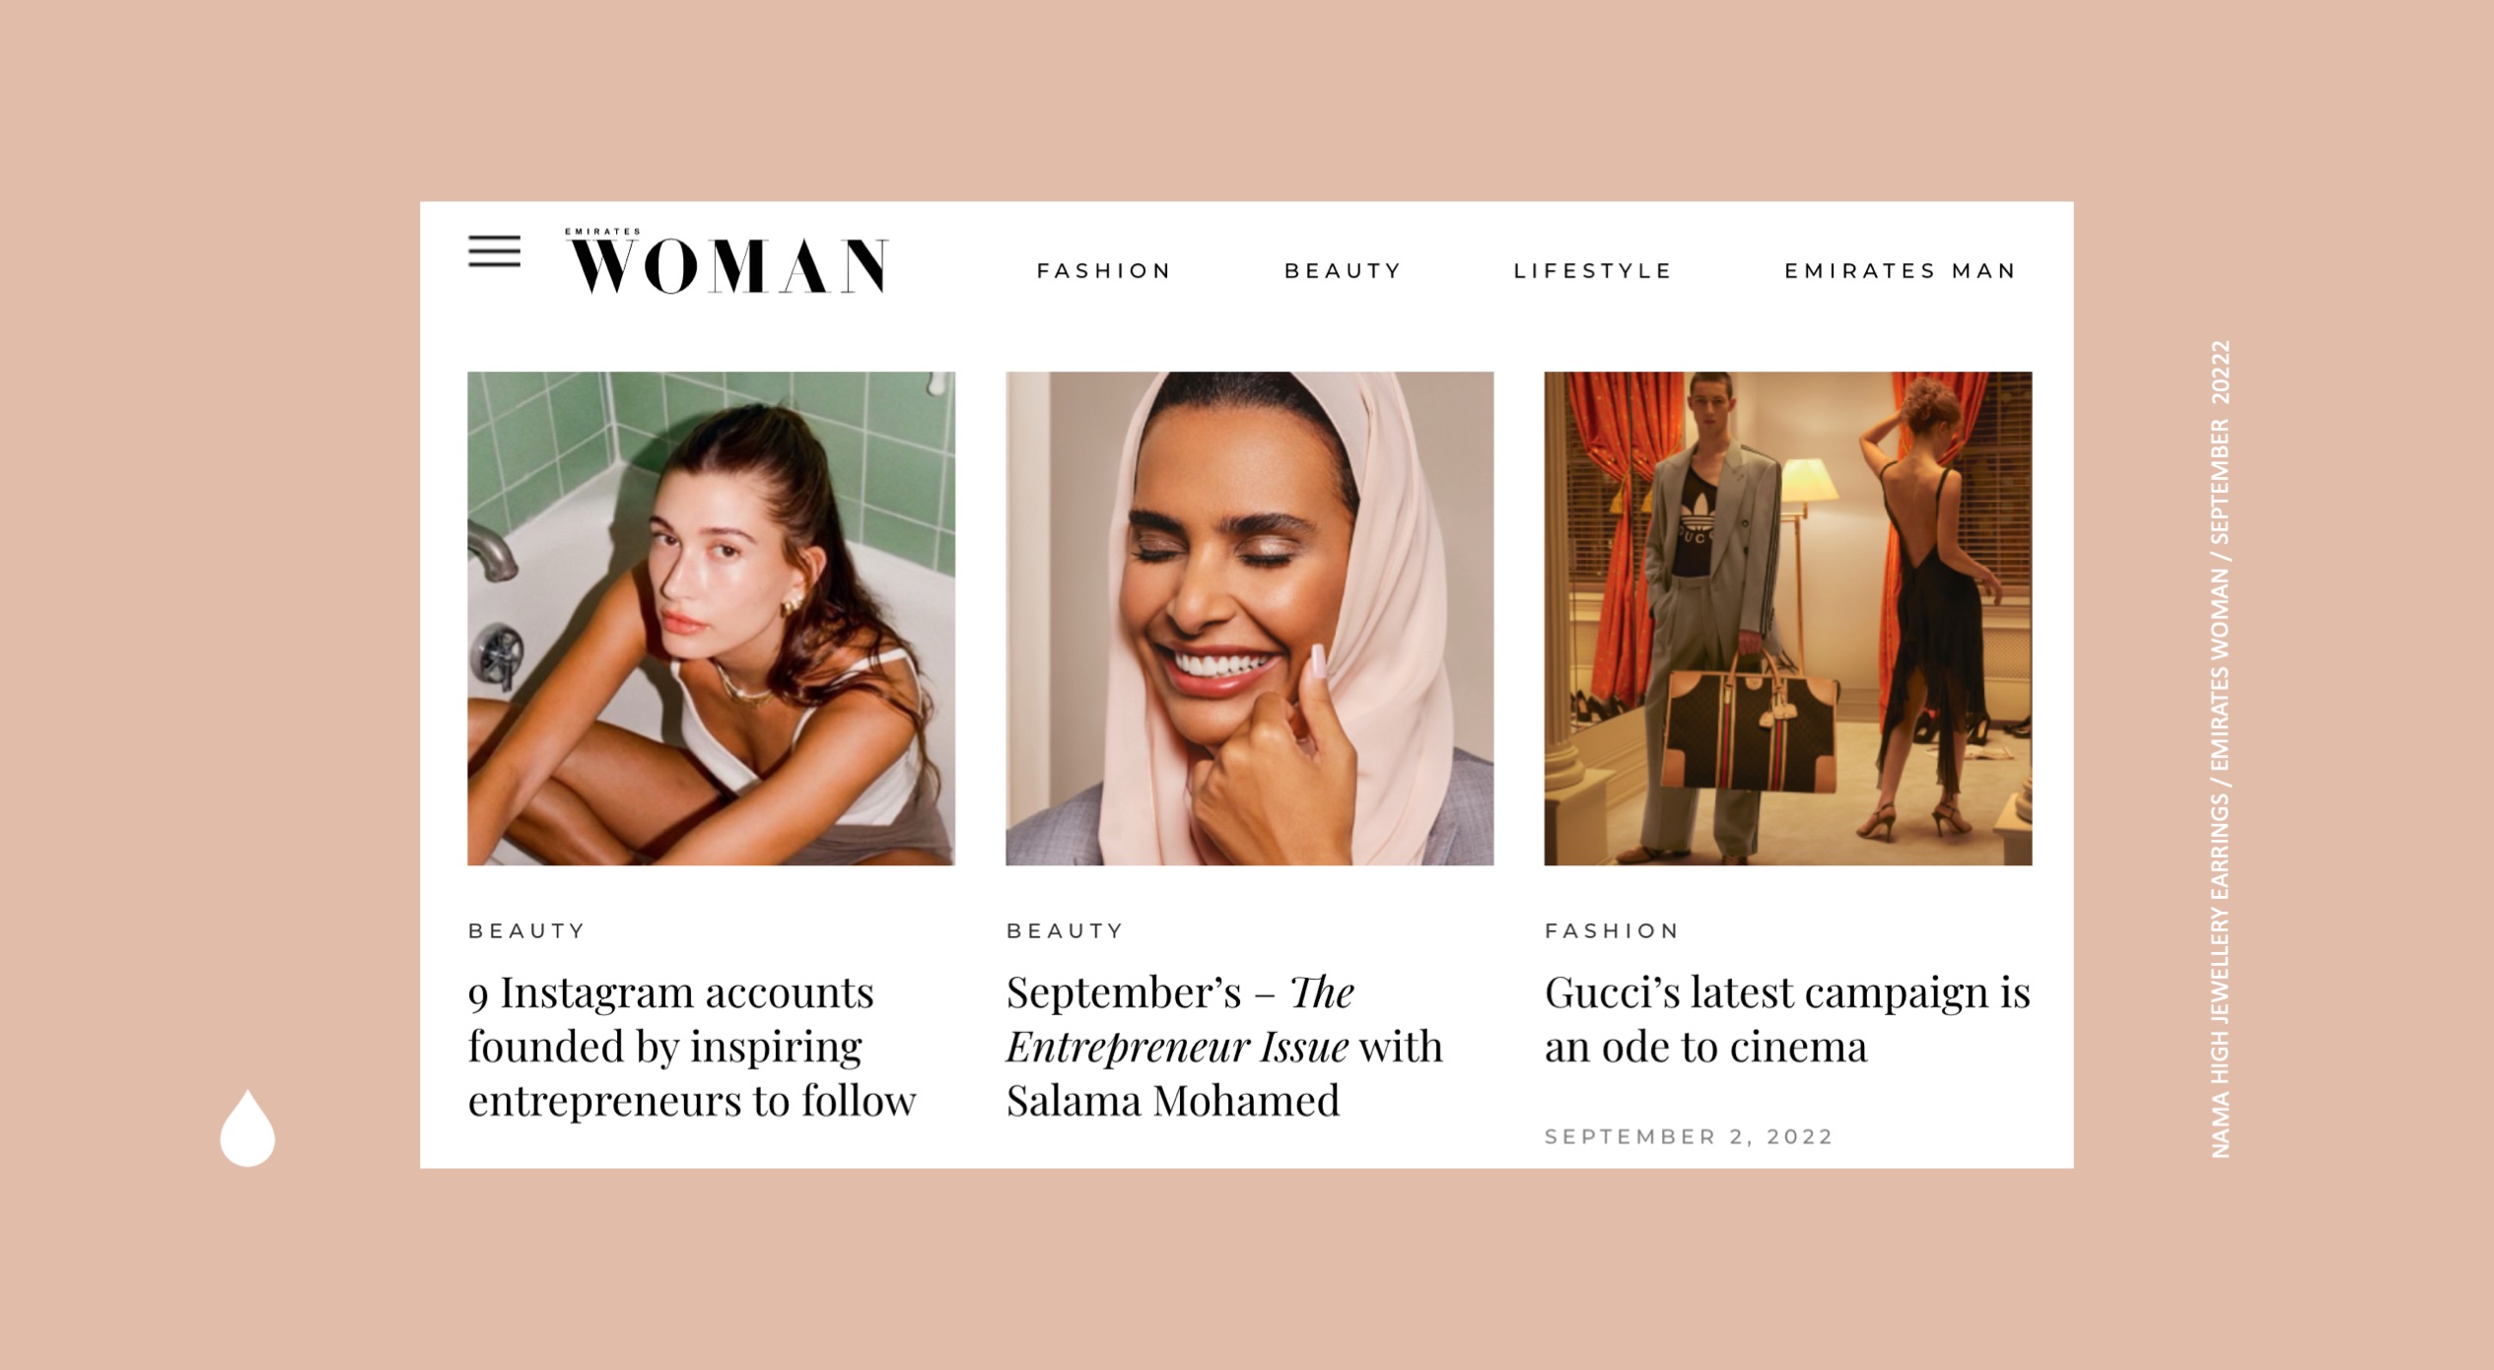Go to the Lifestyle section
The image size is (2494, 1370).
point(1593,271)
